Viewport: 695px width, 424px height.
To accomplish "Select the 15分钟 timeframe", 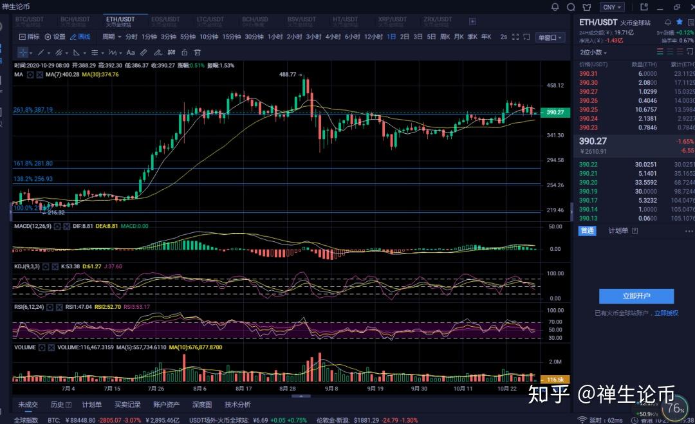I will (x=232, y=37).
